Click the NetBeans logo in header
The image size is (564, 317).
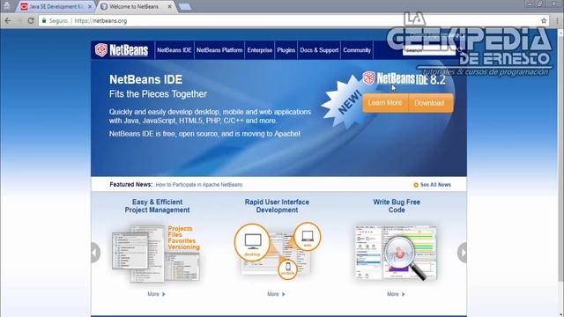(122, 50)
